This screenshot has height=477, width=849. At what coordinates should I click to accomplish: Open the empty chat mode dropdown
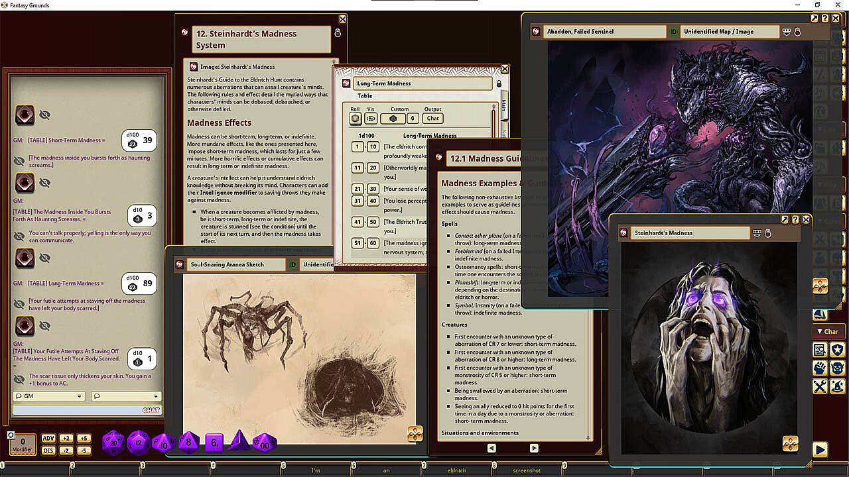[x=125, y=396]
